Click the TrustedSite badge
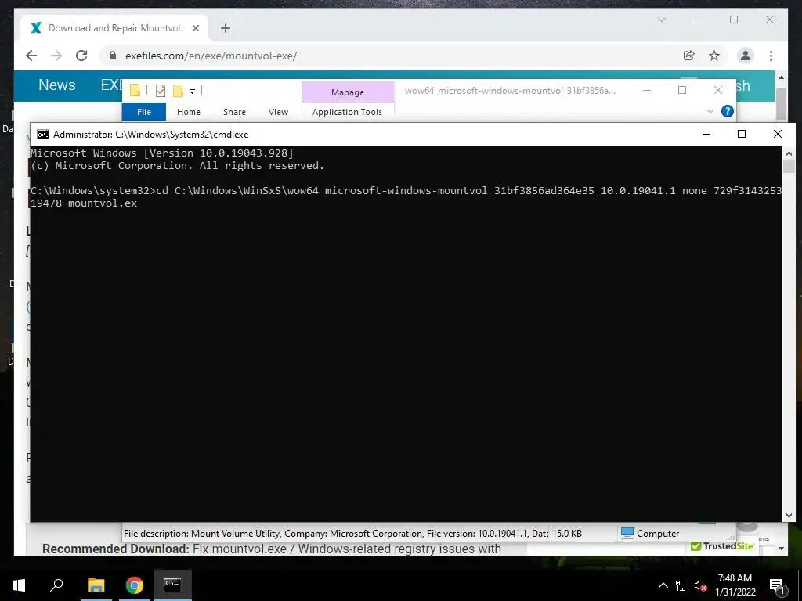 coord(722,545)
